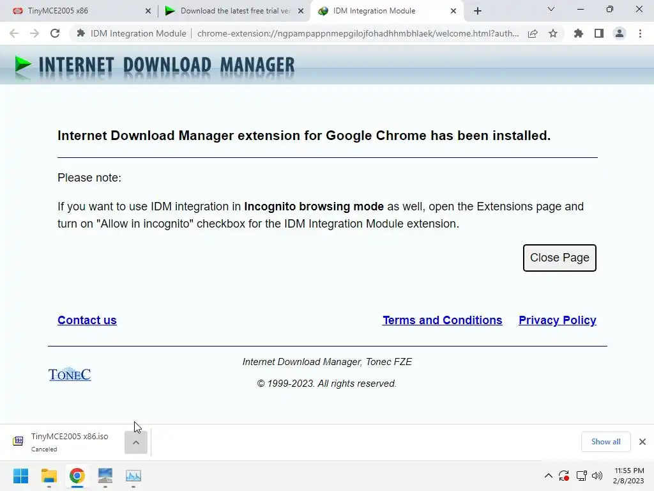
Task: Click the address bar URL field
Action: [x=358, y=33]
